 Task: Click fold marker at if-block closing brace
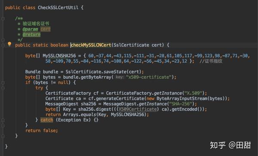[3, 126]
